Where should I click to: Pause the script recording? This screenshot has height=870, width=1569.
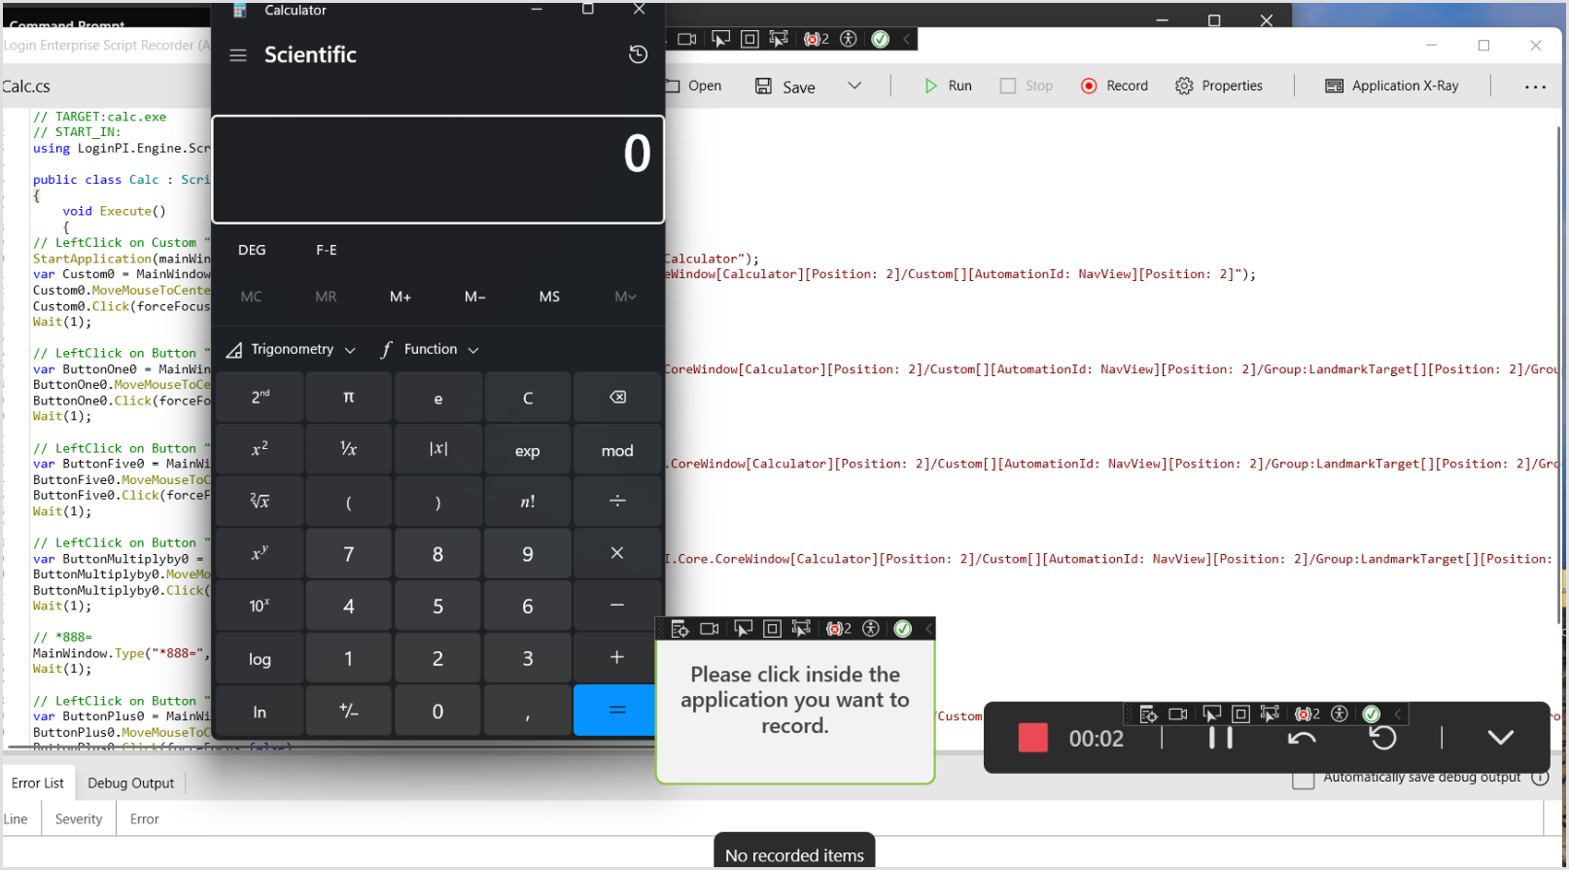click(1220, 738)
